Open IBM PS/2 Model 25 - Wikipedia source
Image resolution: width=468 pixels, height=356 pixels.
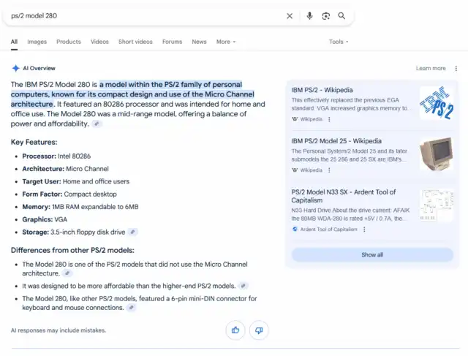point(336,141)
